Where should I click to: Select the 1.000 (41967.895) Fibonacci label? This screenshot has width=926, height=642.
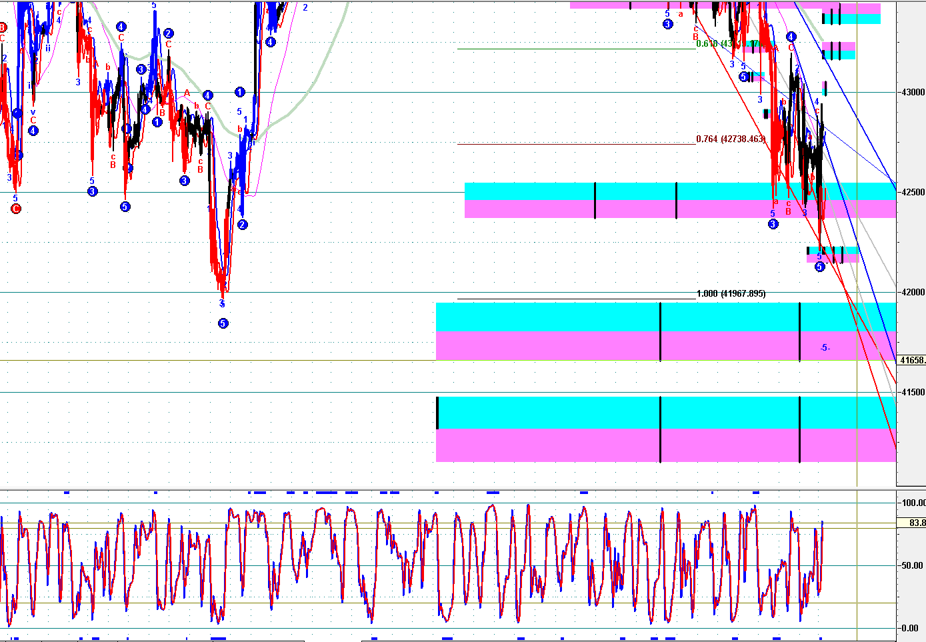[731, 294]
